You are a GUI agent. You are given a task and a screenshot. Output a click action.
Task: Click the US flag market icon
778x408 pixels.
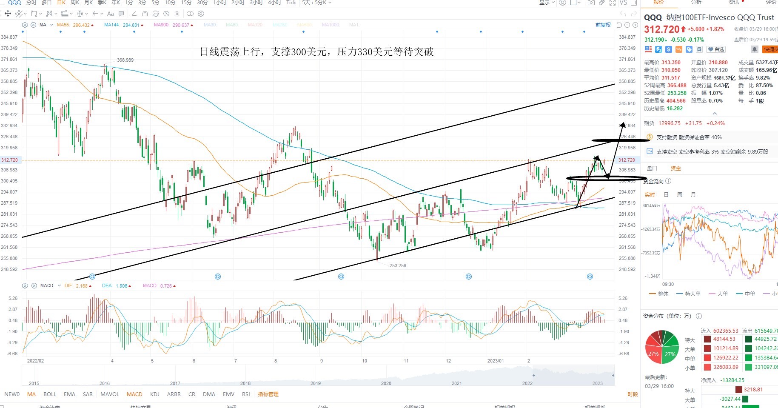coord(648,49)
